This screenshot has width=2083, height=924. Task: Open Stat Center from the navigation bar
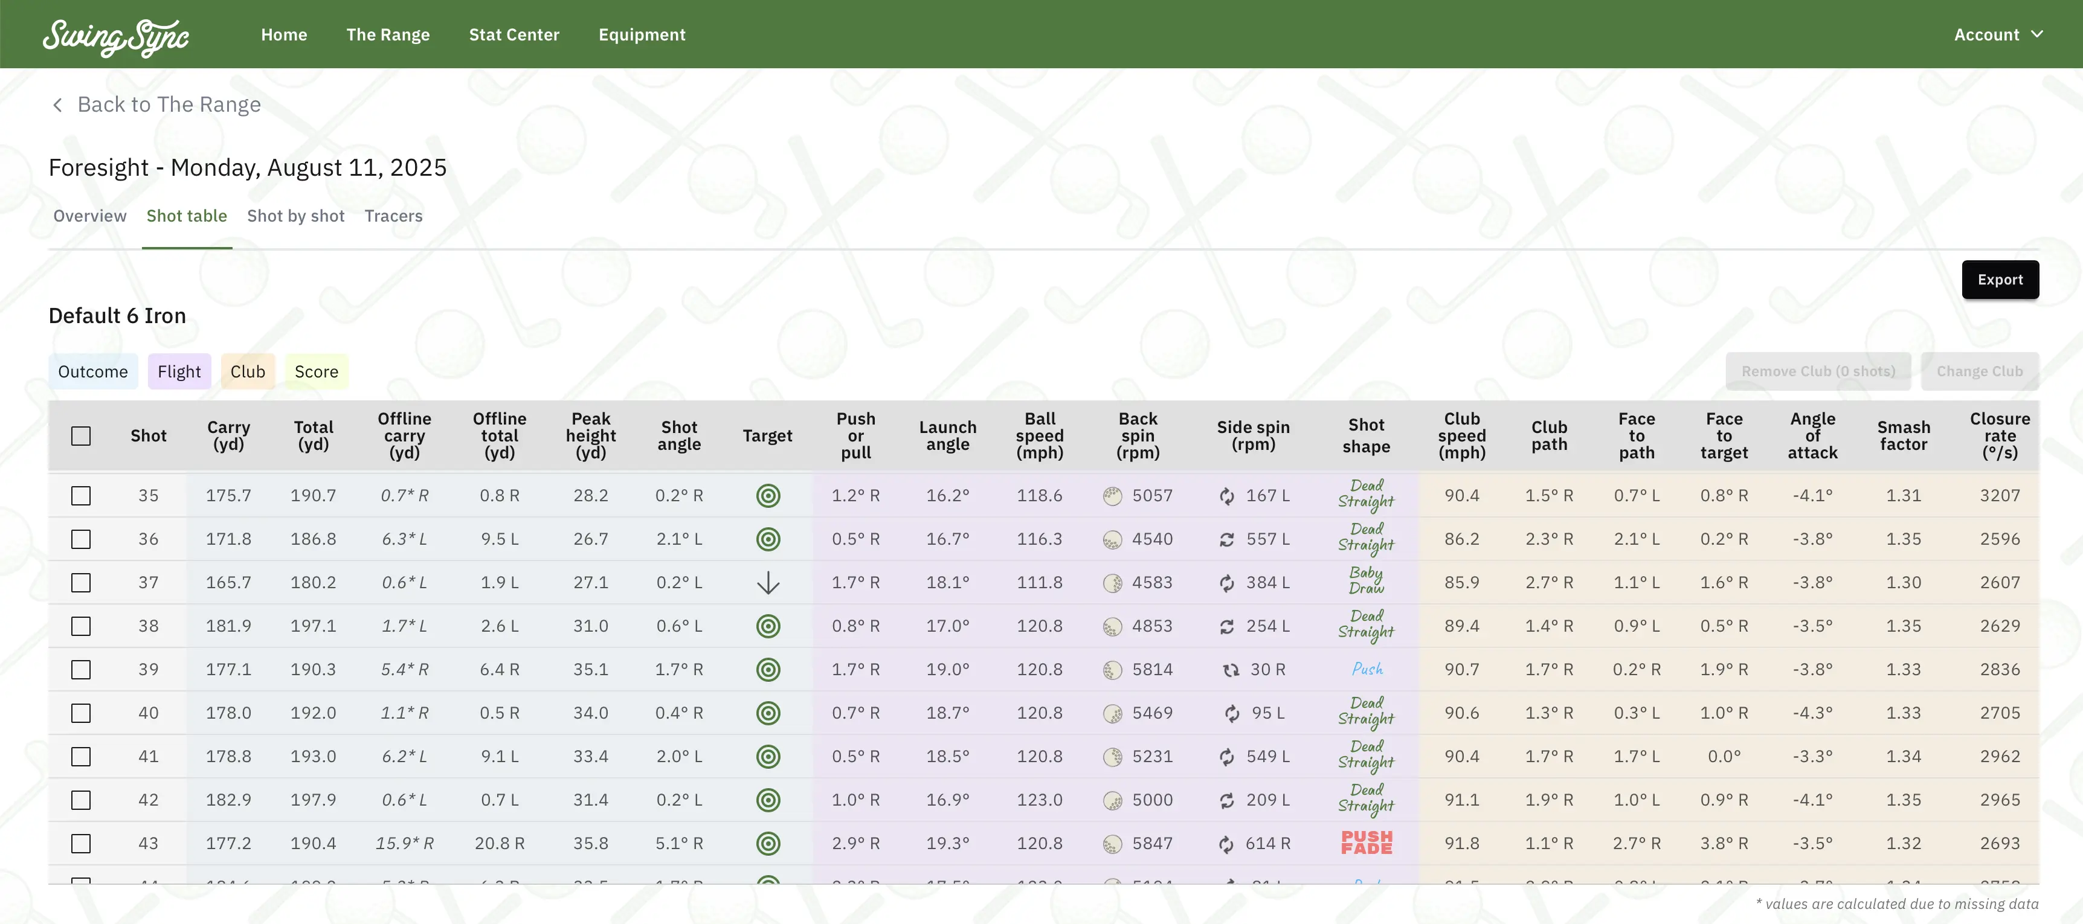point(514,35)
